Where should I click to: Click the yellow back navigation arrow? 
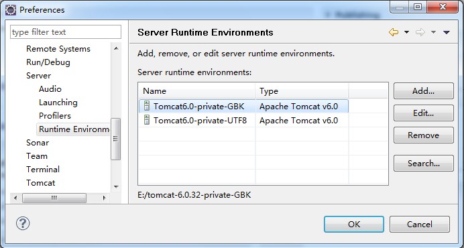[x=394, y=32]
